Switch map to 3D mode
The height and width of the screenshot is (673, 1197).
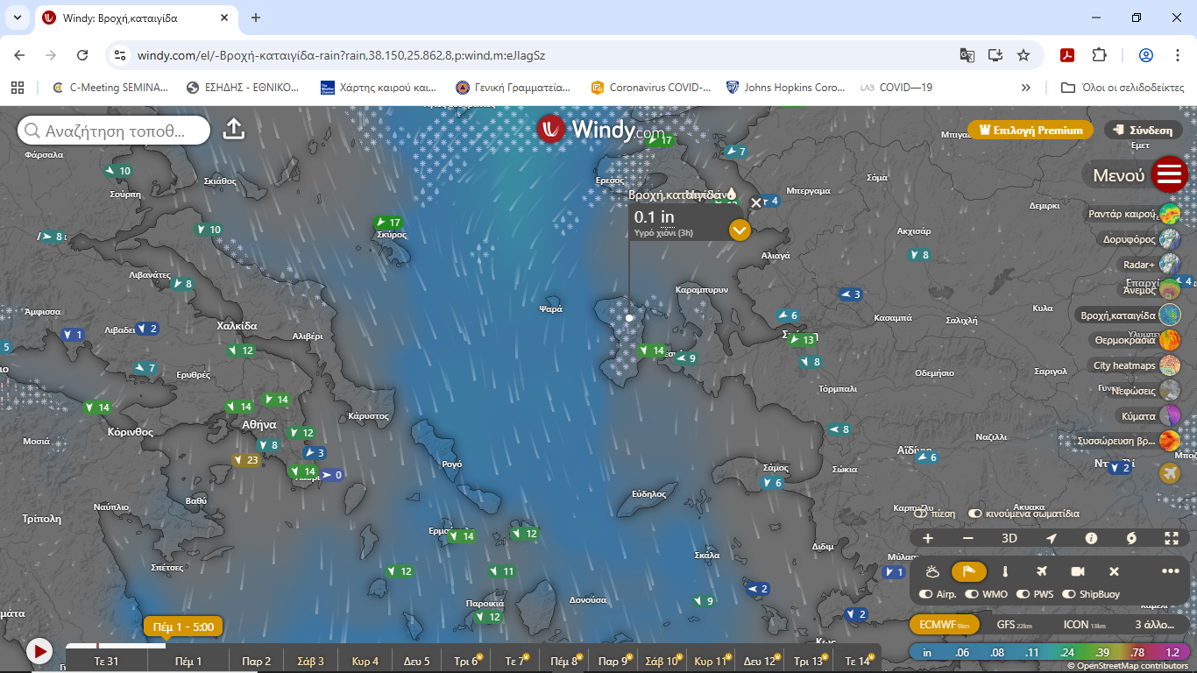[1009, 538]
